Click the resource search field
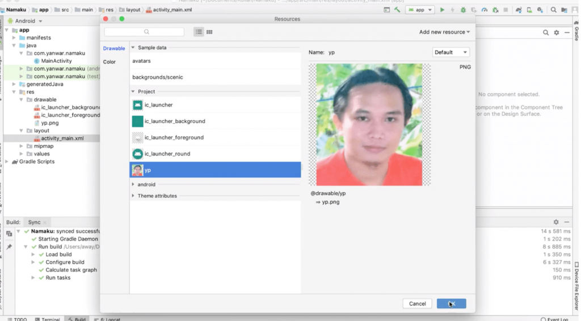Viewport: 581px width, 321px height. [144, 32]
